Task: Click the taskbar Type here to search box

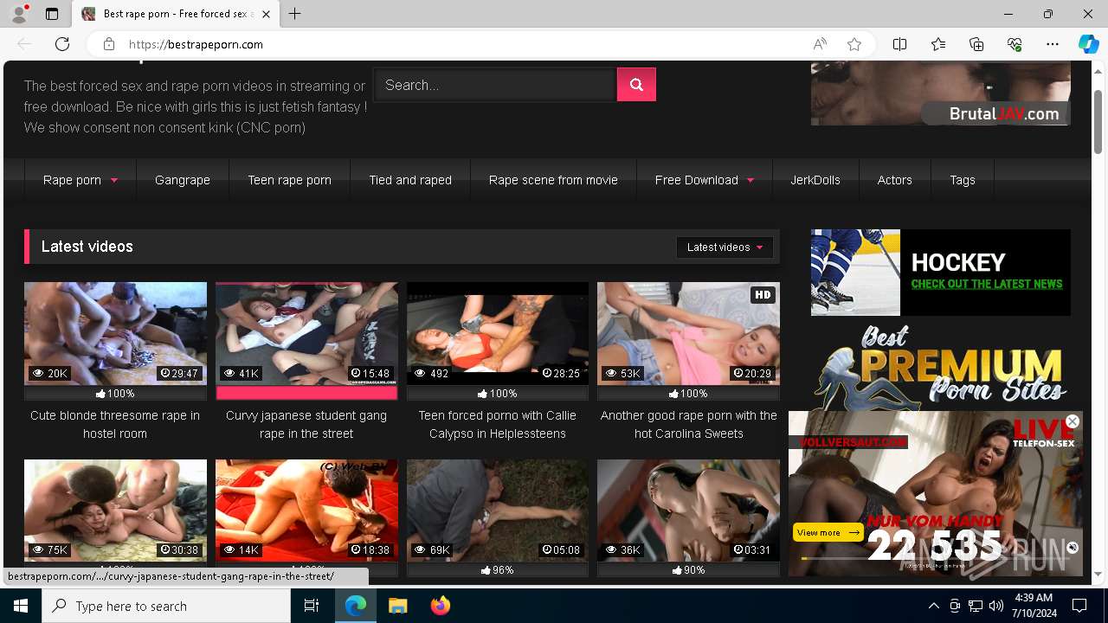Action: [x=166, y=606]
